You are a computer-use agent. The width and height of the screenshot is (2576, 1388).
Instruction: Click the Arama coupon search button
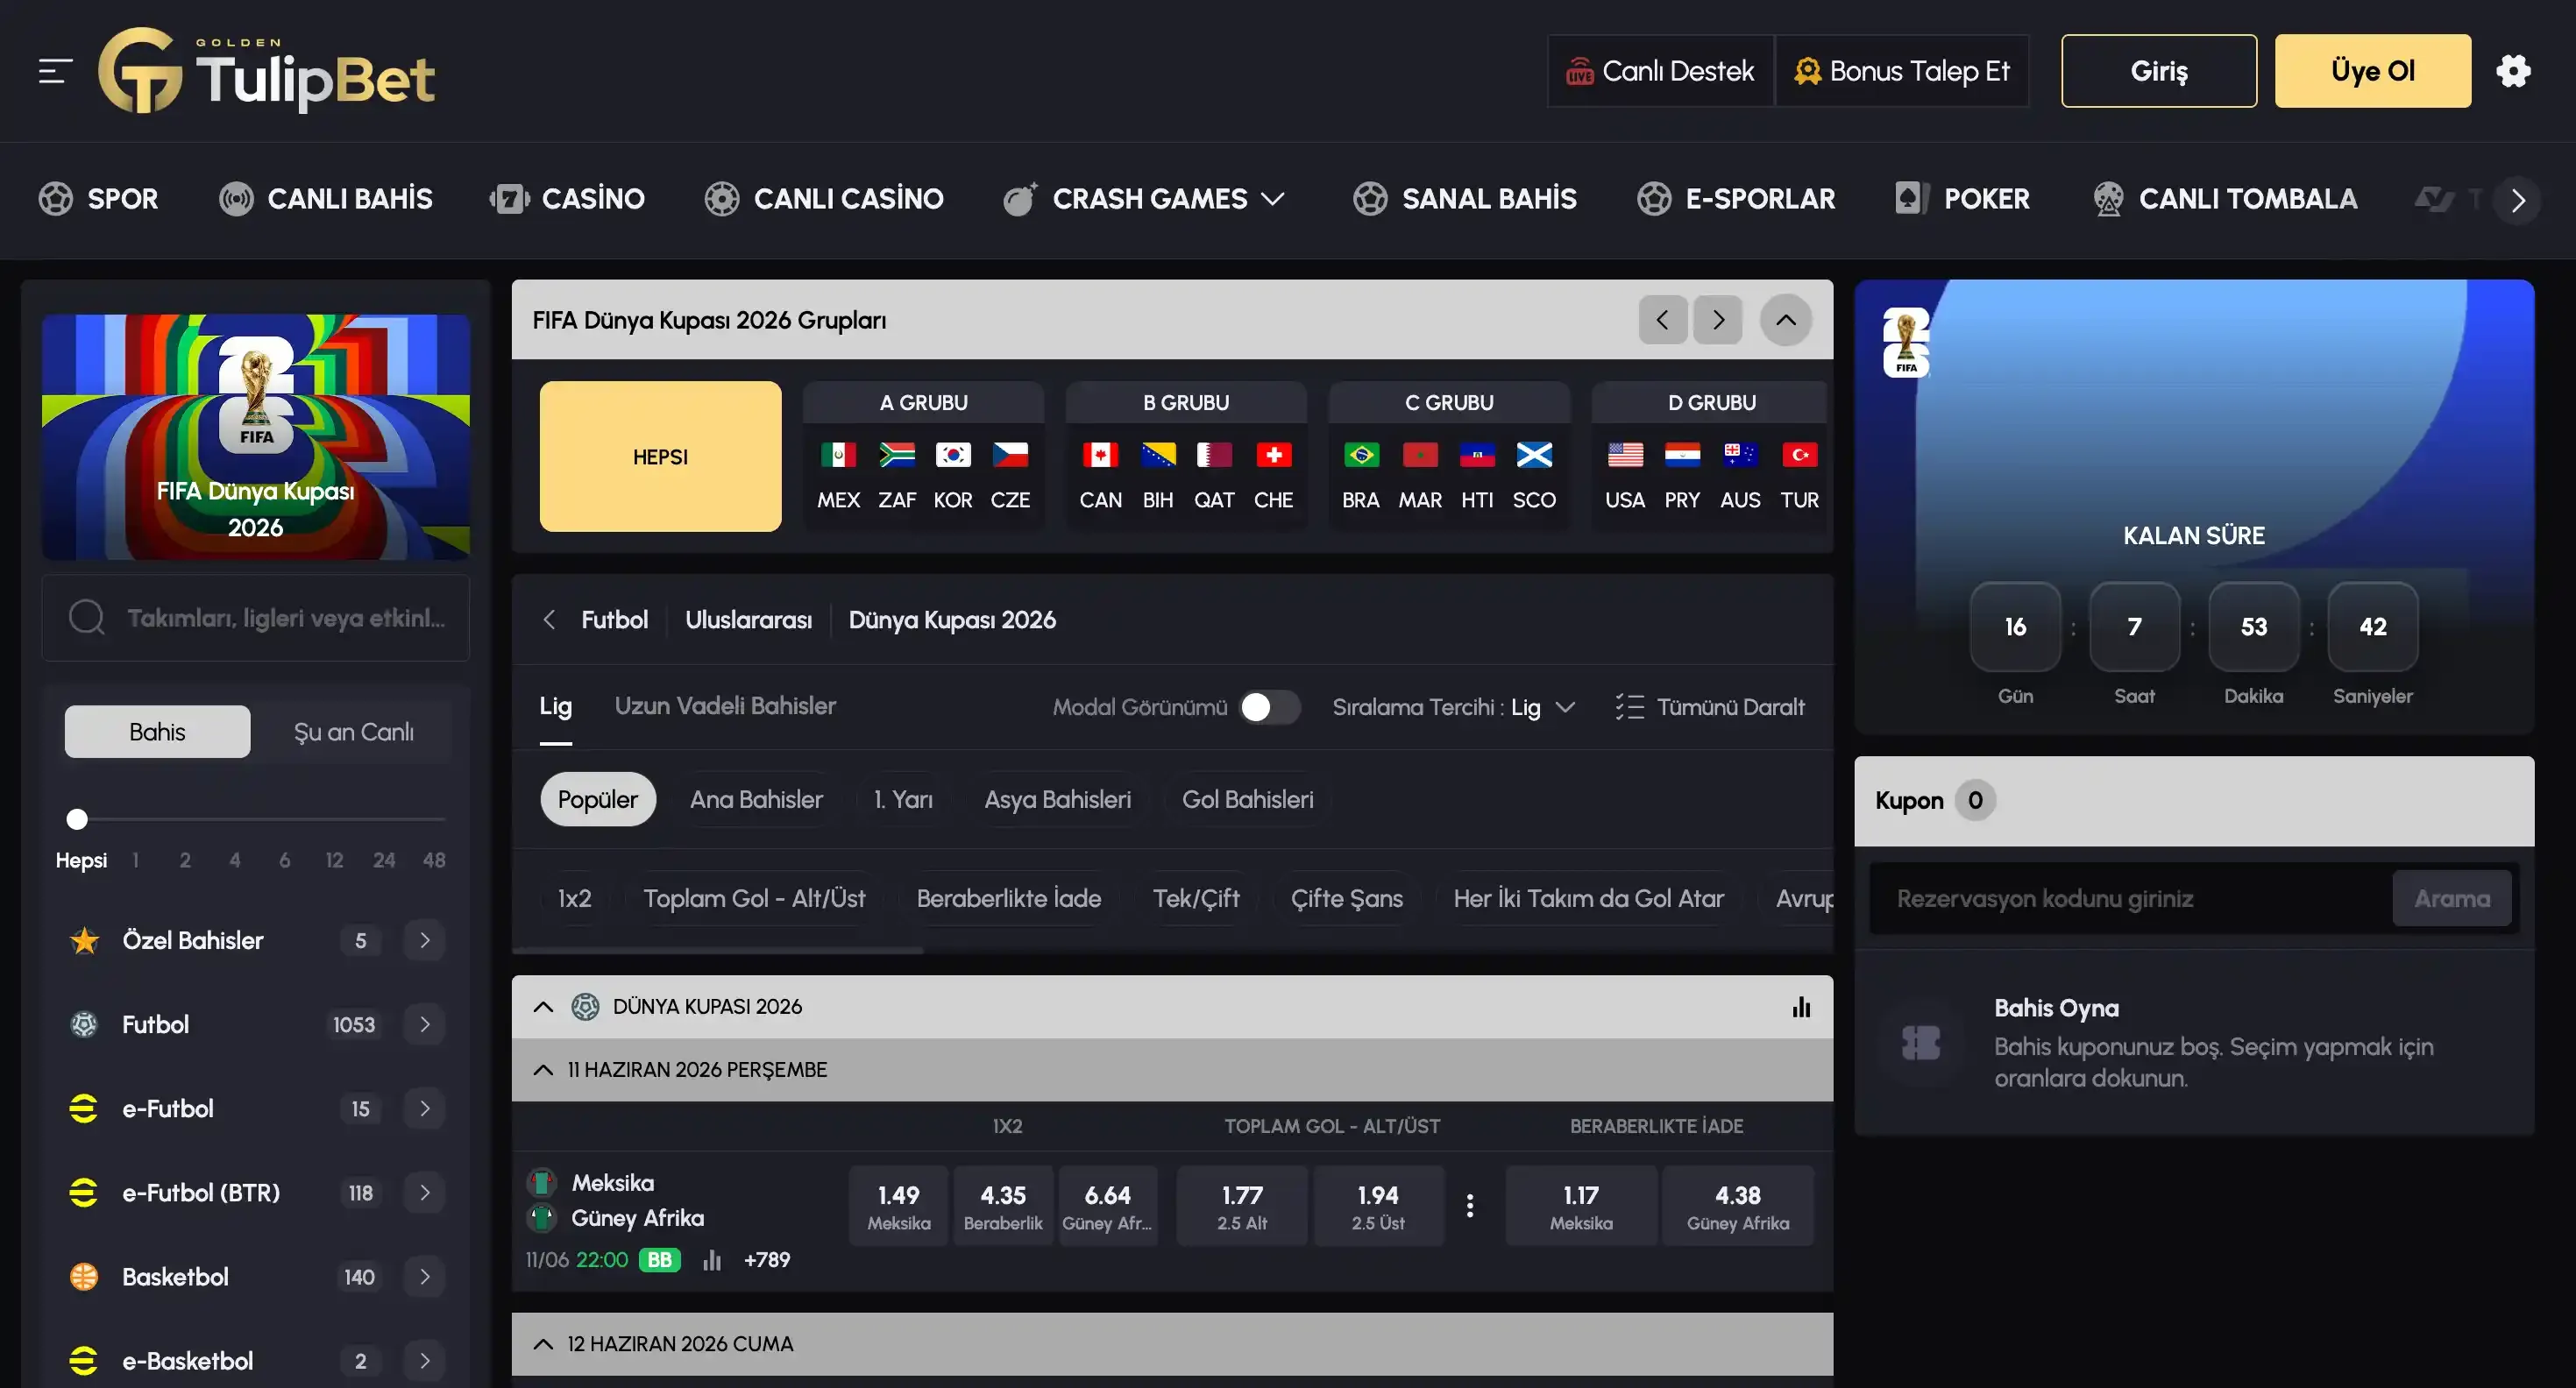point(2452,898)
